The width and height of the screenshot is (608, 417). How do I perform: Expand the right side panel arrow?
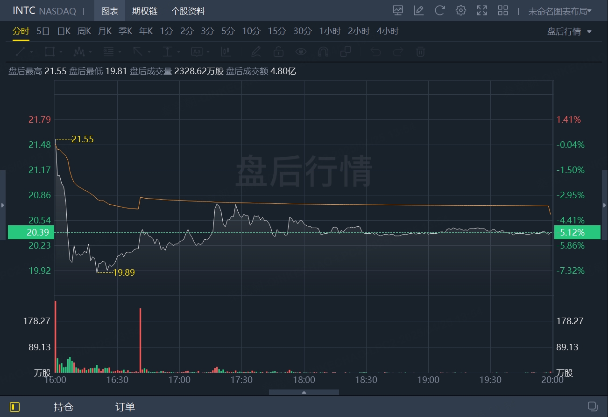coord(605,205)
